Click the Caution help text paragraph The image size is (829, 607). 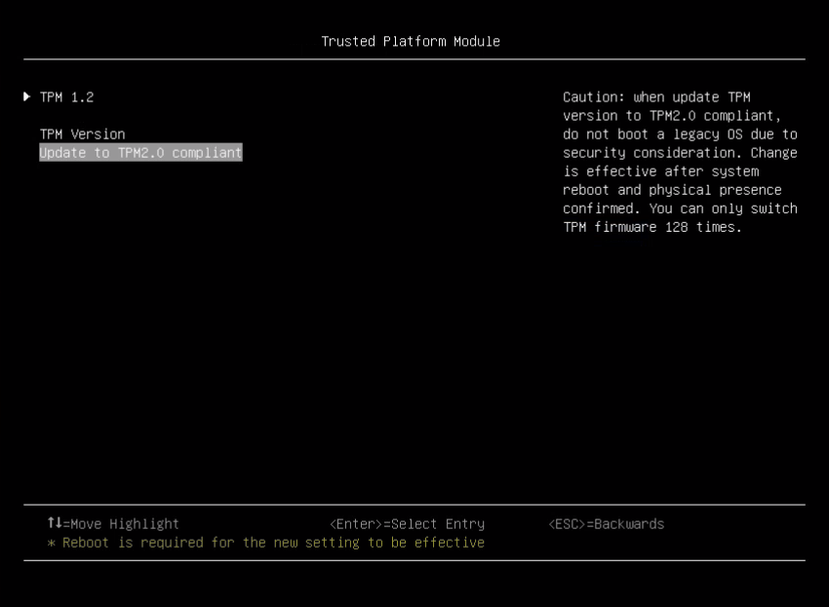tap(680, 162)
